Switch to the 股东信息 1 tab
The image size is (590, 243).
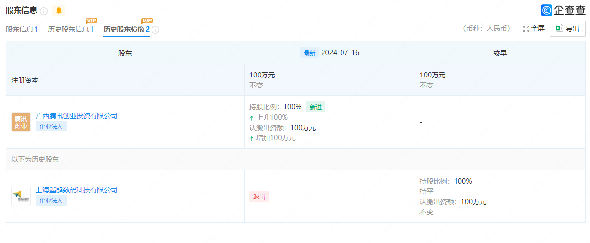click(x=22, y=29)
